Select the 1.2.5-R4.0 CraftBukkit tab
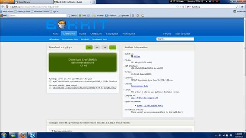The image size is (246, 138). 72,2
